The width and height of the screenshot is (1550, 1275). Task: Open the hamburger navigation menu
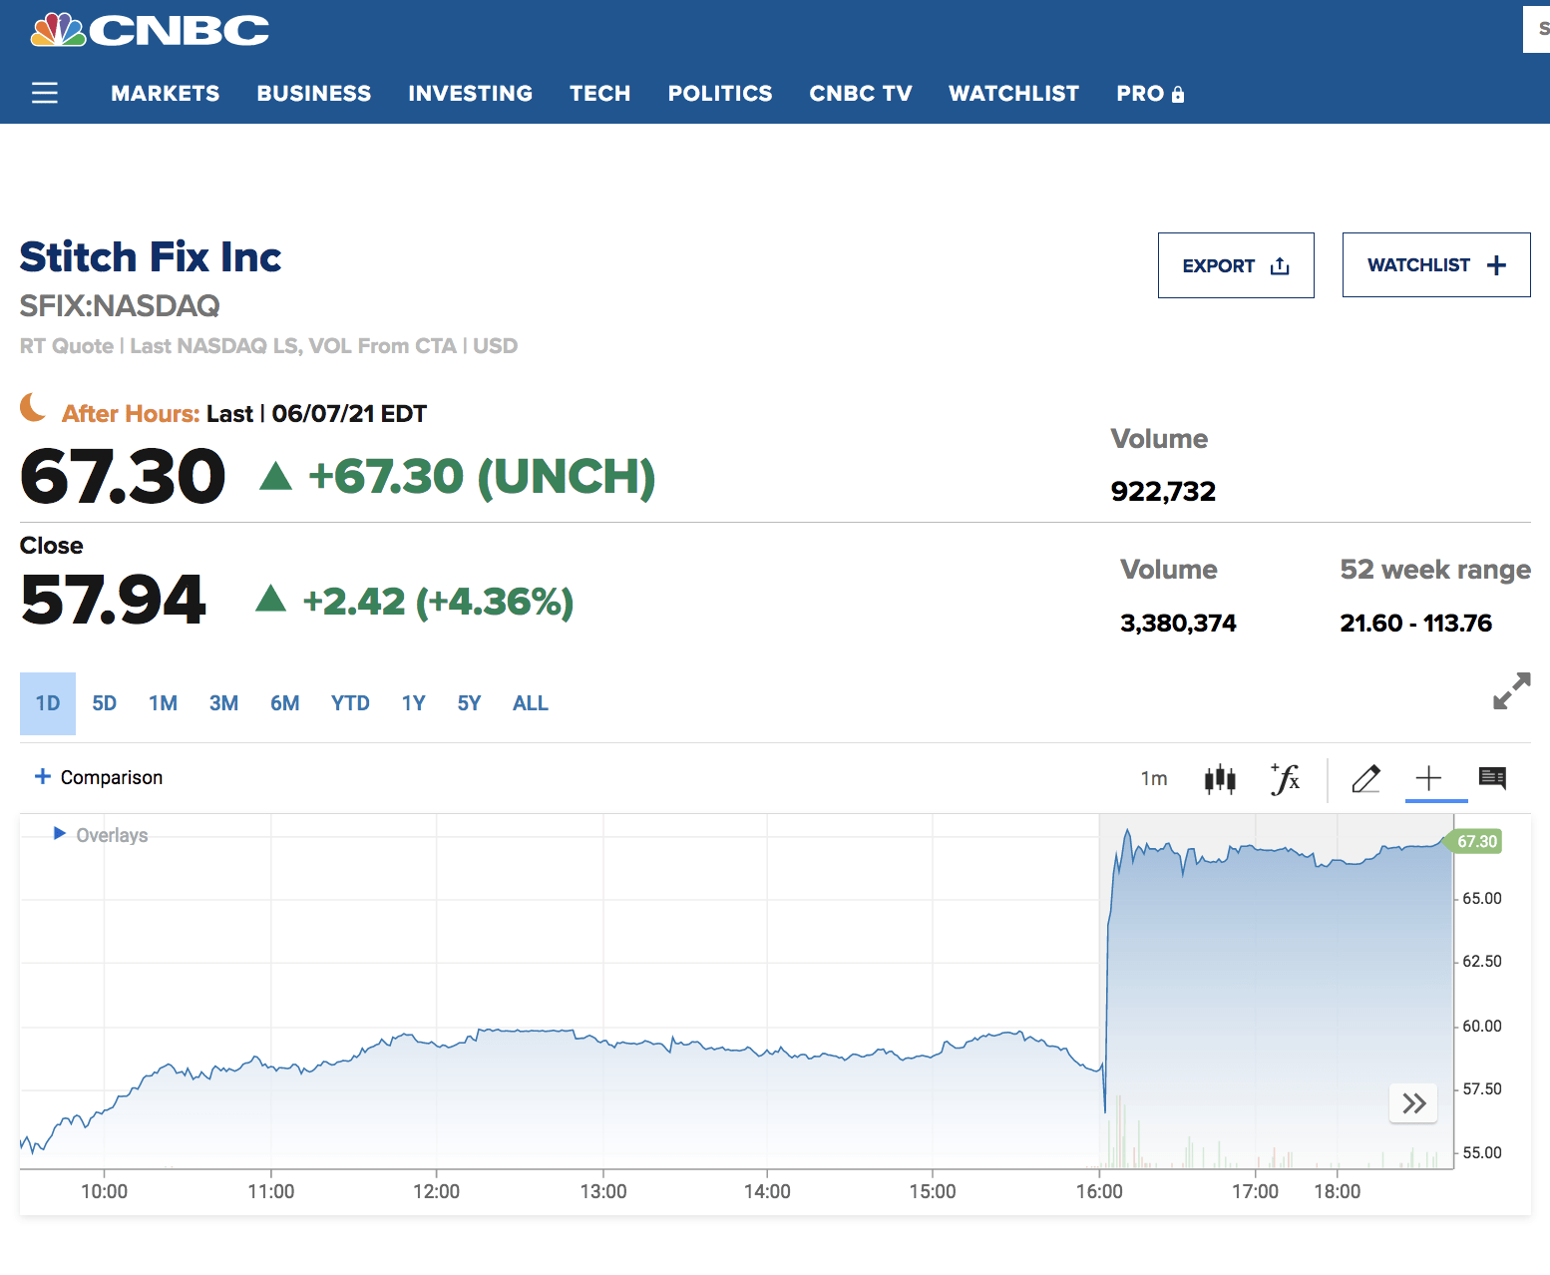[x=45, y=94]
